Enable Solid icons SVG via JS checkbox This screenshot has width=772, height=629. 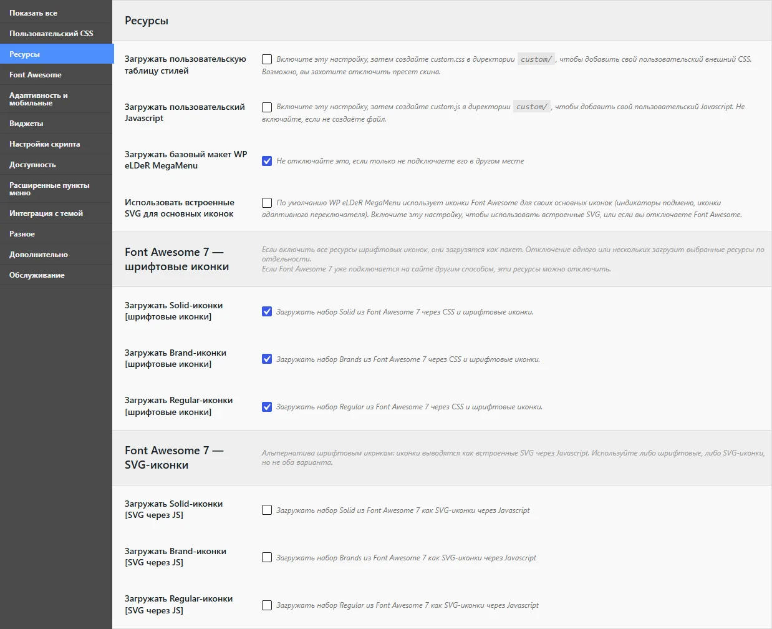point(267,510)
